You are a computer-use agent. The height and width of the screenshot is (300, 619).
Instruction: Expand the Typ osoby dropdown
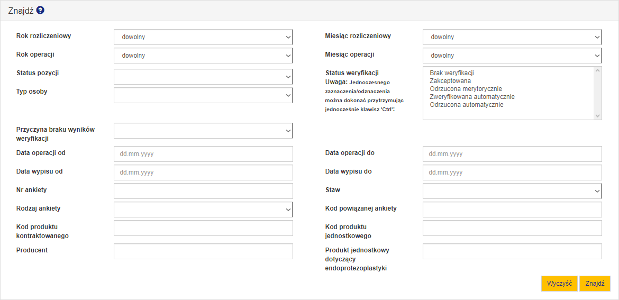pyautogui.click(x=203, y=95)
